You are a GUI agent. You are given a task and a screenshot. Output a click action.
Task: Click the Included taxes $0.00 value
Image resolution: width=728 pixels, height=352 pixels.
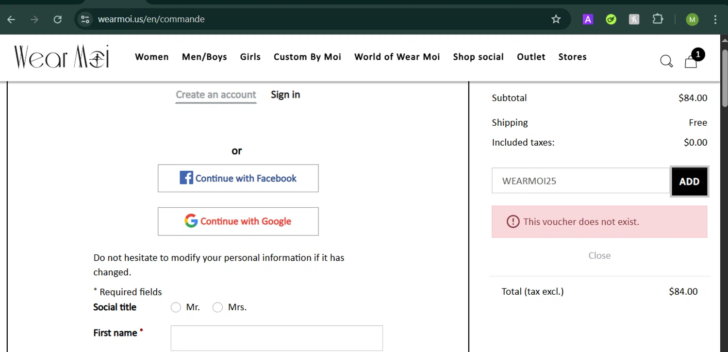coord(695,142)
